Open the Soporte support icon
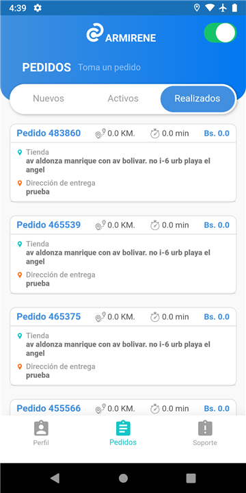Image resolution: width=246 pixels, height=493 pixels. pos(205,428)
